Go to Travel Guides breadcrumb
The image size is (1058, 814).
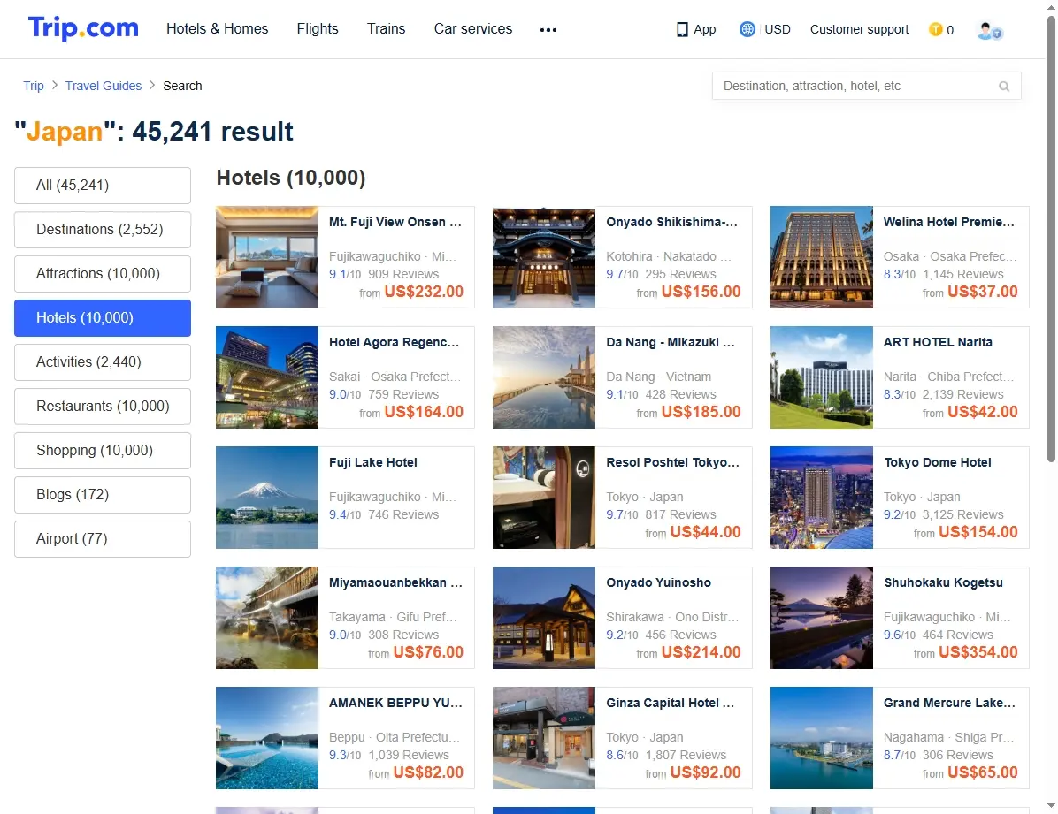coord(103,86)
